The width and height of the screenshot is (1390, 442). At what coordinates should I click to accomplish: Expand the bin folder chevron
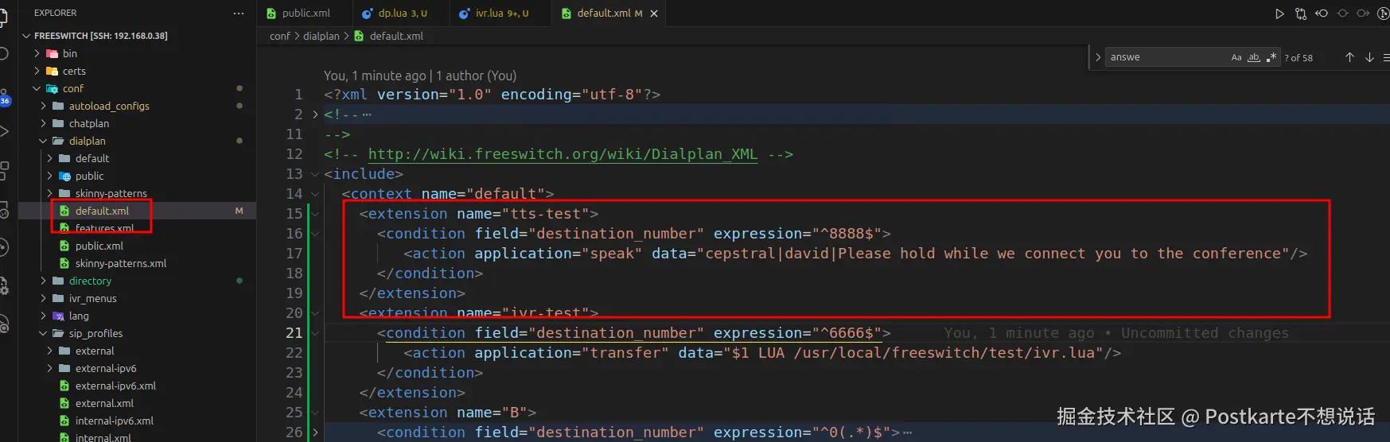37,53
